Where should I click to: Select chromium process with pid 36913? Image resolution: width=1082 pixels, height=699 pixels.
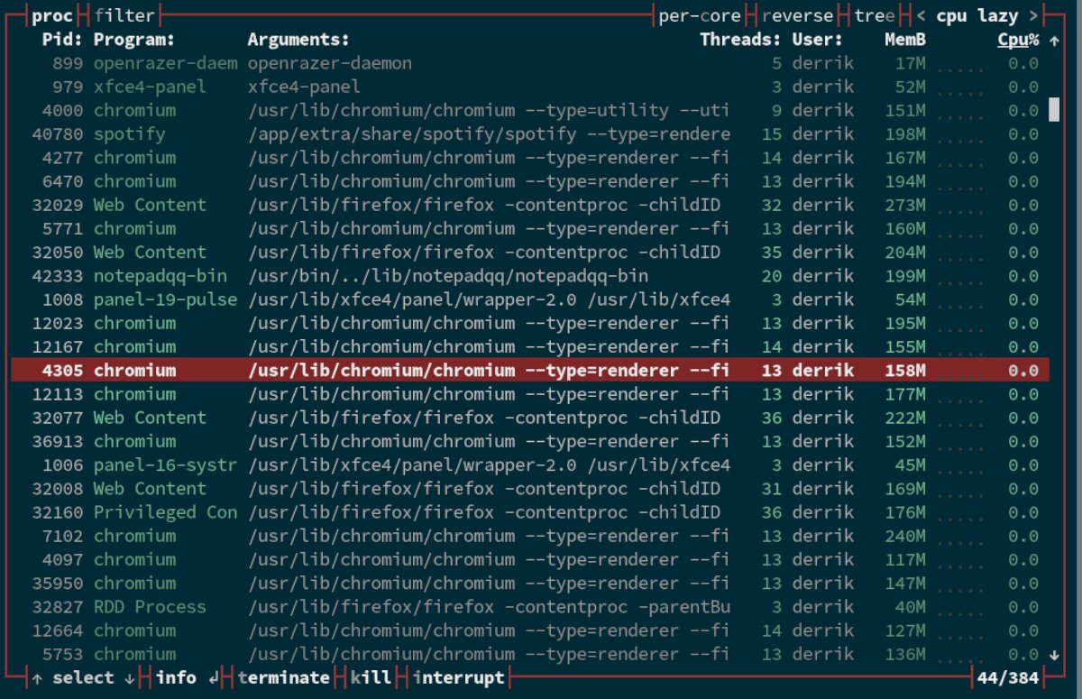529,441
